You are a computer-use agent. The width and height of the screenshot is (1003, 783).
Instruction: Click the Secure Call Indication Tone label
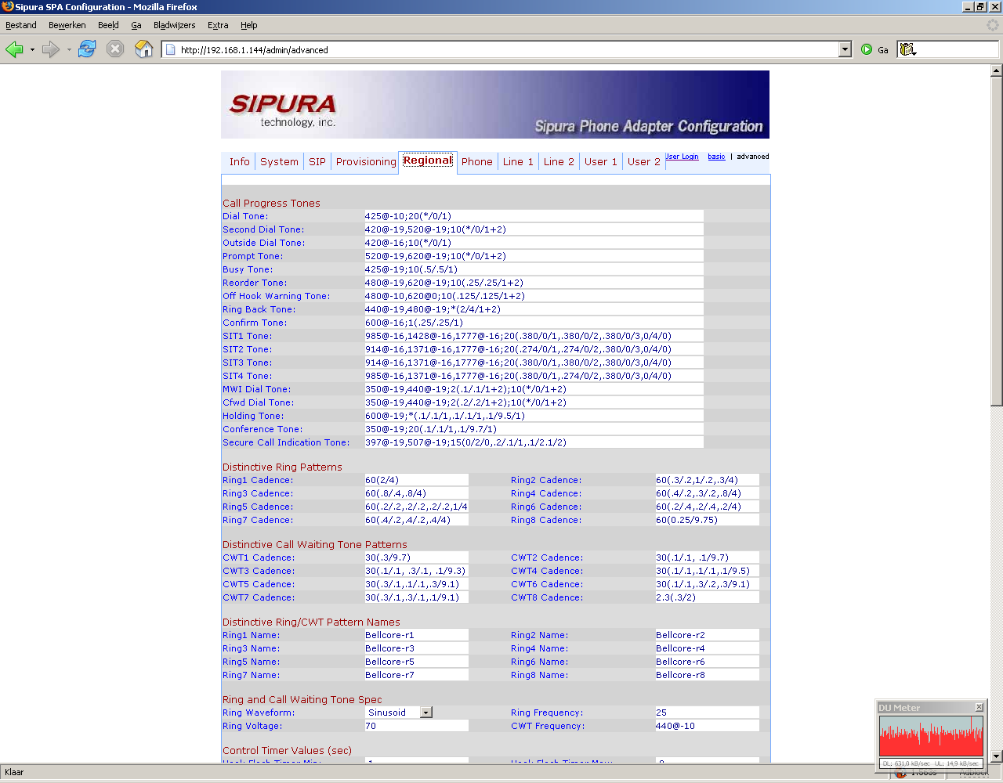pyautogui.click(x=285, y=442)
